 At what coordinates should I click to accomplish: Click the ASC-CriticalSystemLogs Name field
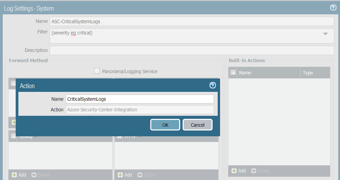pos(192,21)
